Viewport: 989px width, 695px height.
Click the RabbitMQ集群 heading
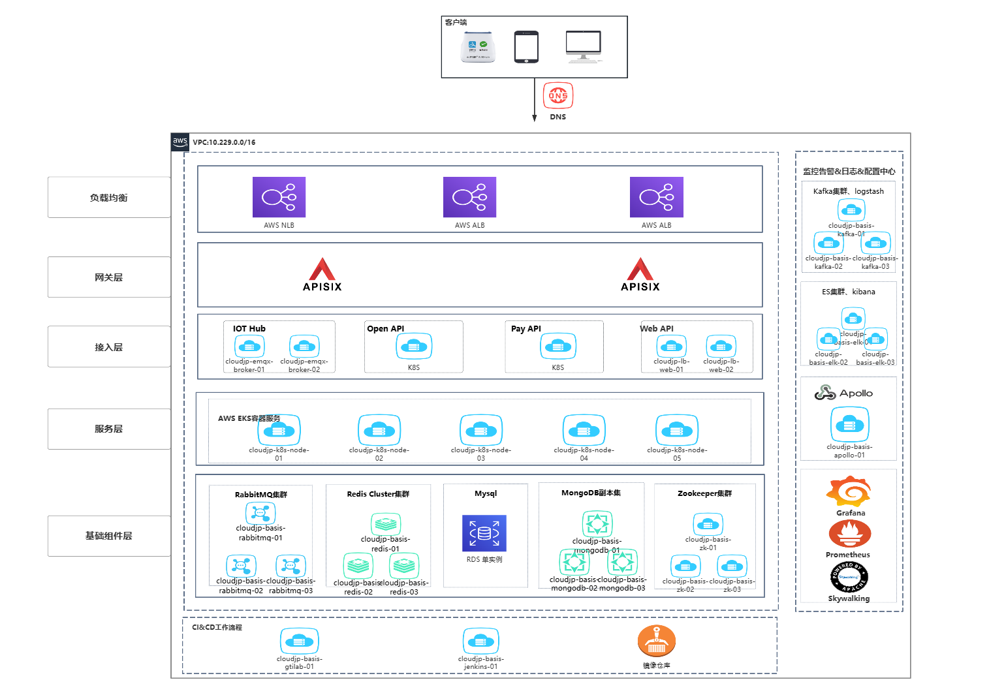click(x=261, y=495)
